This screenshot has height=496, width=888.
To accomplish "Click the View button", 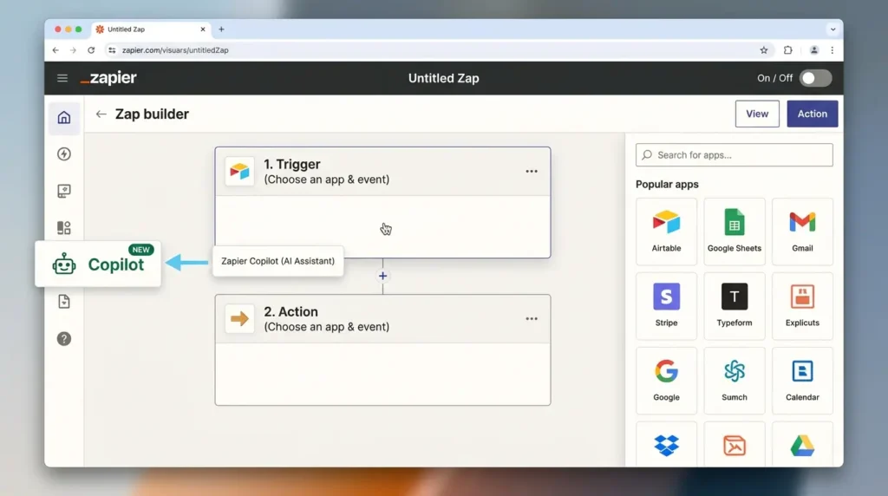I will point(757,114).
